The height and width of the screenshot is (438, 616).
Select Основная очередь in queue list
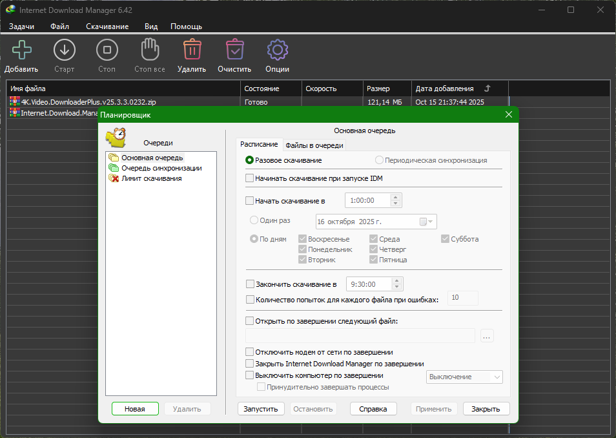point(152,158)
